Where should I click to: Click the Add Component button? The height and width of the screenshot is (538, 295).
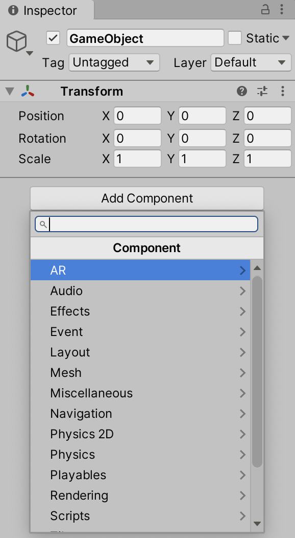(x=147, y=198)
